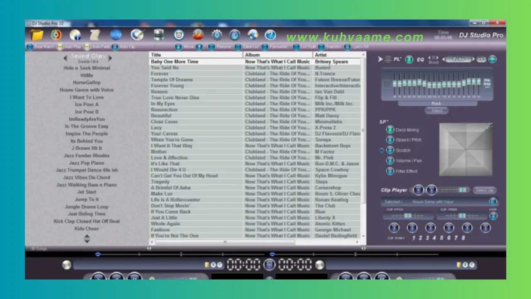
Task: Open the settings gear toolbar icon
Action: (217, 34)
